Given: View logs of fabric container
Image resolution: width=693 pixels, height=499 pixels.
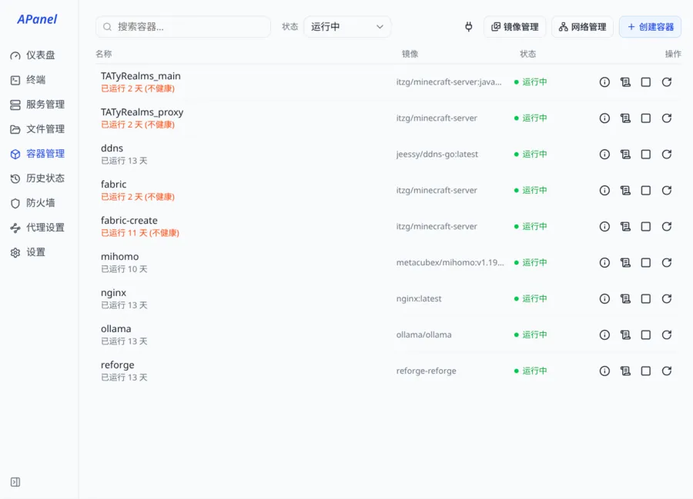Looking at the screenshot, I should pyautogui.click(x=625, y=190).
